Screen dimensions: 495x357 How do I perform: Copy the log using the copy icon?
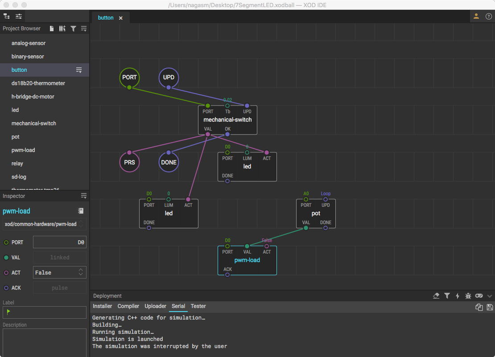[479, 307]
